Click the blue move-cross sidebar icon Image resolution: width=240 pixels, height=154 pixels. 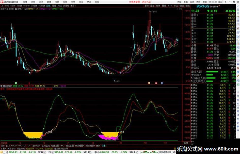(x=238, y=72)
